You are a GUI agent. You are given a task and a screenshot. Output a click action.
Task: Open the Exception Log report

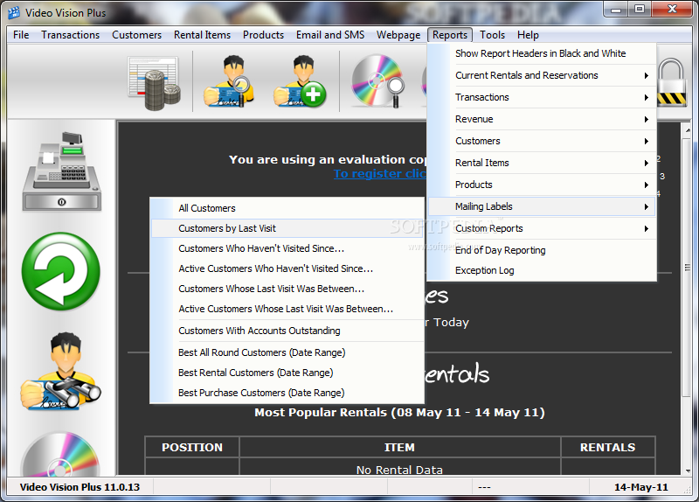pos(542,270)
